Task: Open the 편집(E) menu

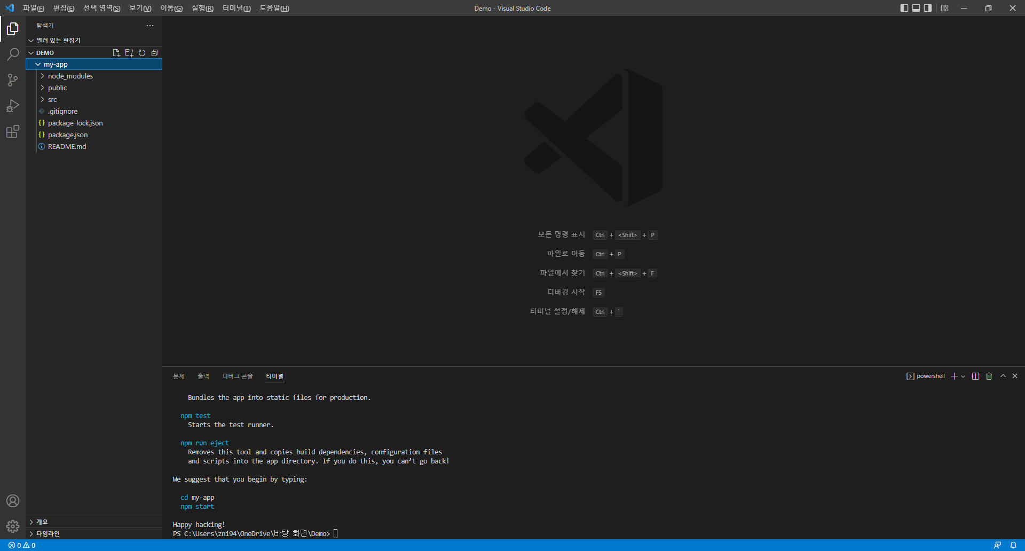Action: point(64,8)
